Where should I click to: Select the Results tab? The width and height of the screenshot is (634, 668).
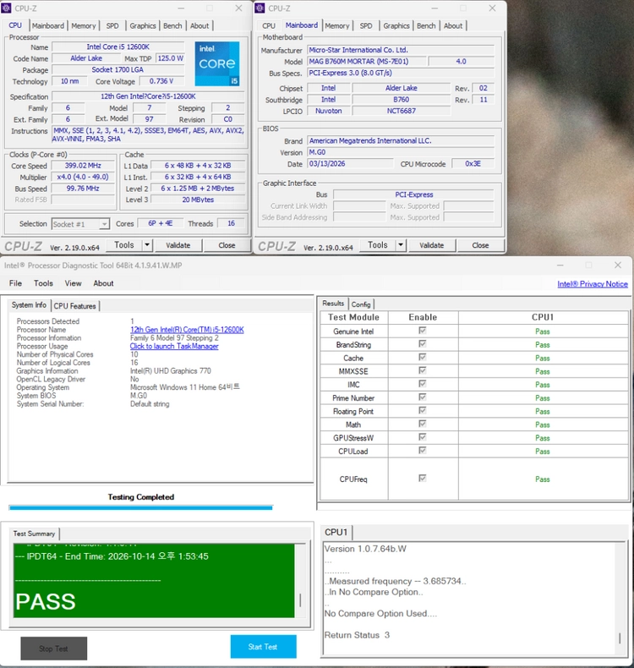(333, 304)
